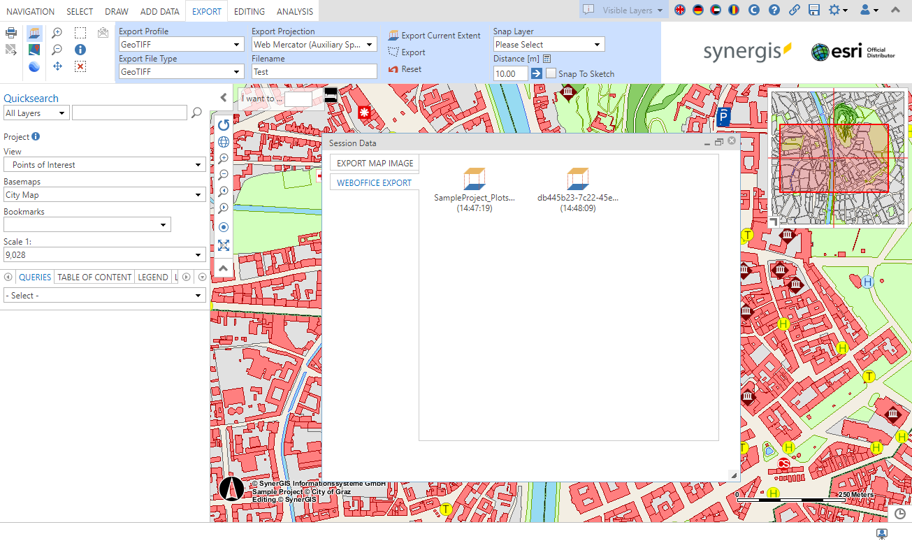Select the full extent globe icon
This screenshot has height=541, width=912.
point(223,142)
